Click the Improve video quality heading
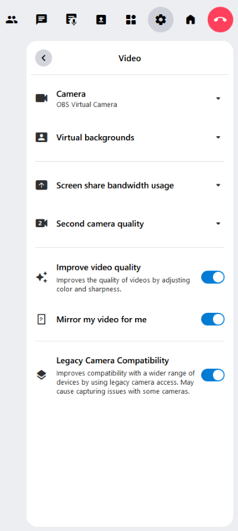Screen dimensions: 238x531 [98, 268]
